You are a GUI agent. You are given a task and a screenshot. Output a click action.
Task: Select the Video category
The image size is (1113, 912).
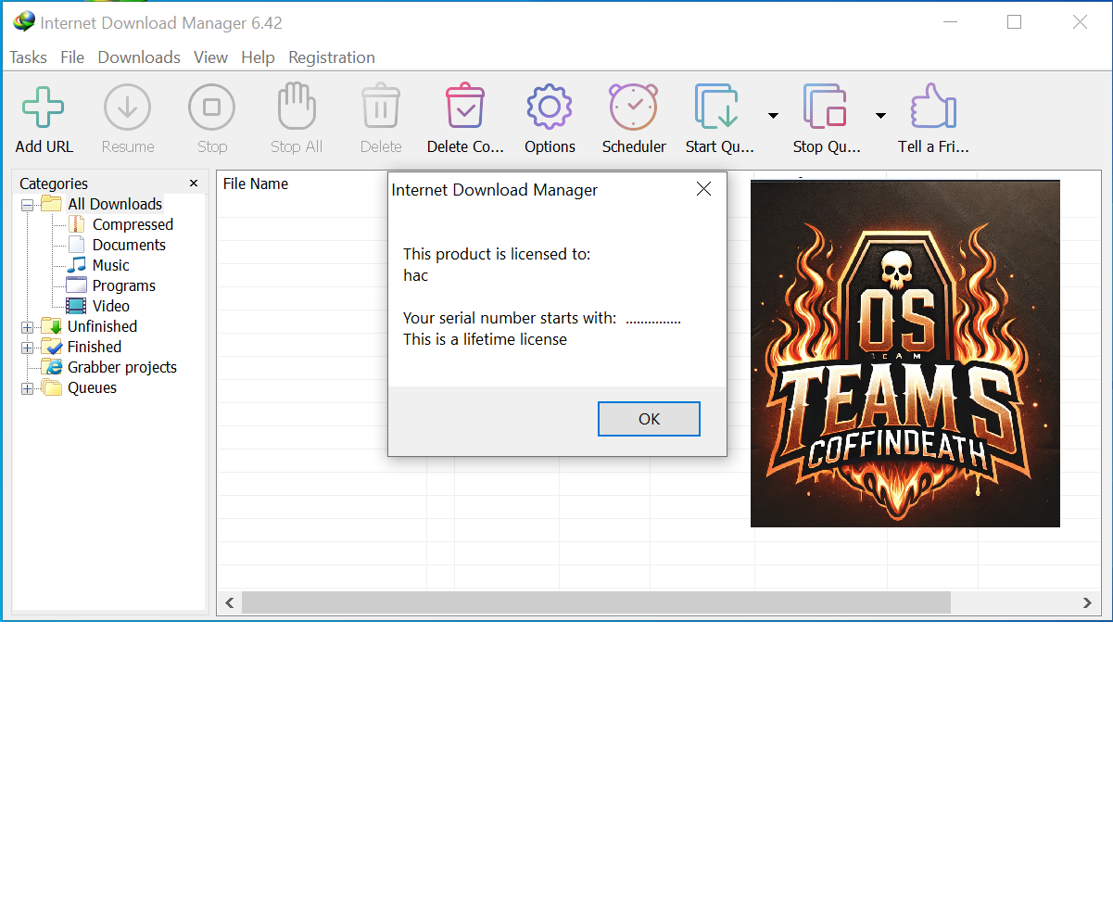click(x=110, y=306)
